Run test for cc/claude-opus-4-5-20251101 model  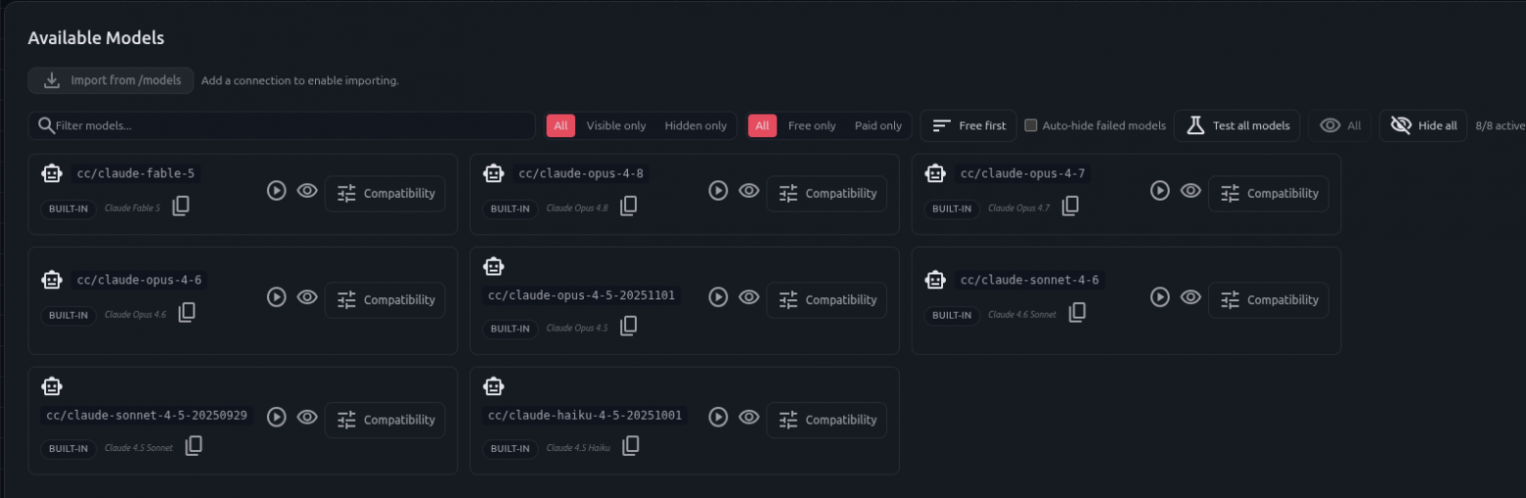tap(718, 297)
